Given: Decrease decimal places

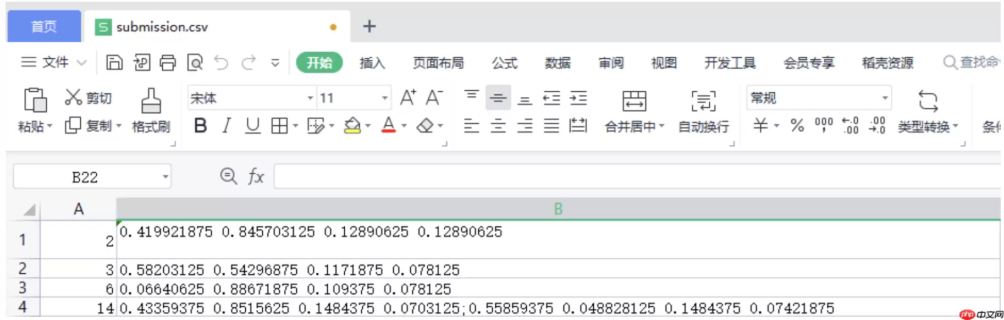Looking at the screenshot, I should click(877, 125).
